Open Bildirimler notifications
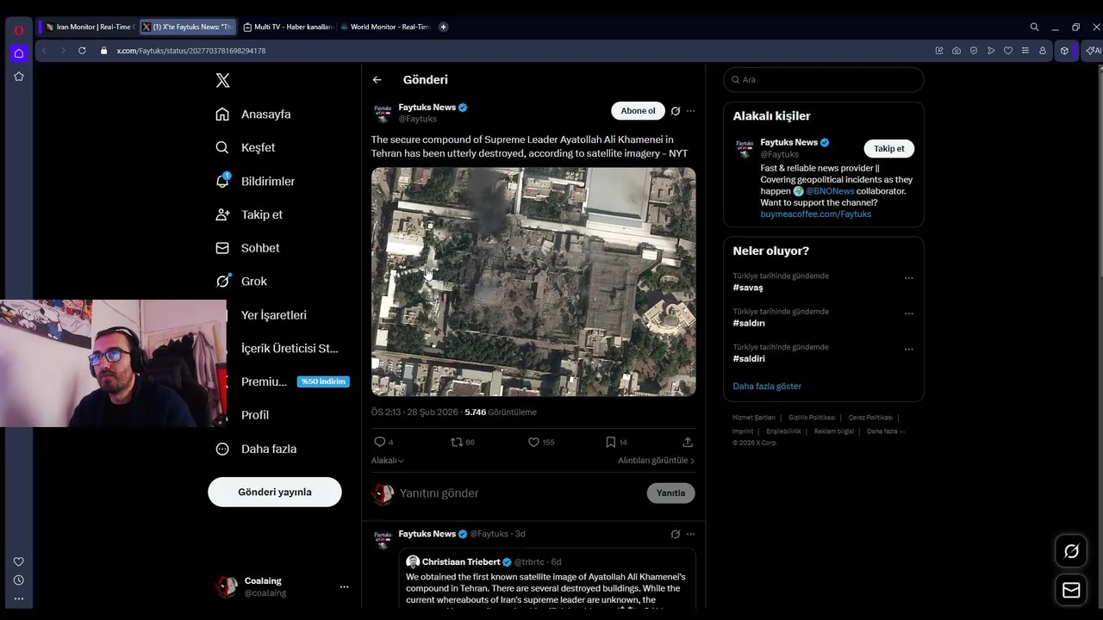 [x=255, y=181]
